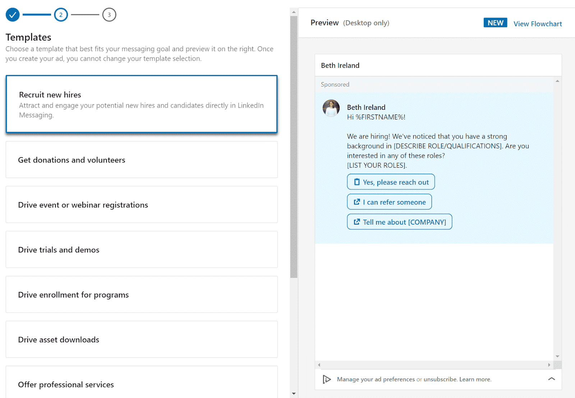This screenshot has width=575, height=398.
Task: Collapse the footer with the chevron up
Action: pyautogui.click(x=552, y=379)
